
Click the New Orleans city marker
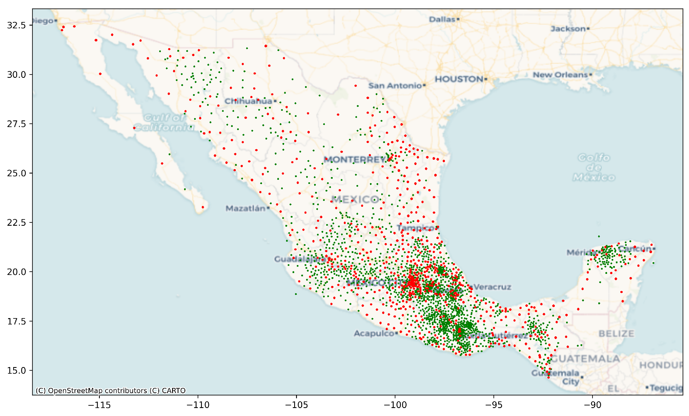point(591,75)
